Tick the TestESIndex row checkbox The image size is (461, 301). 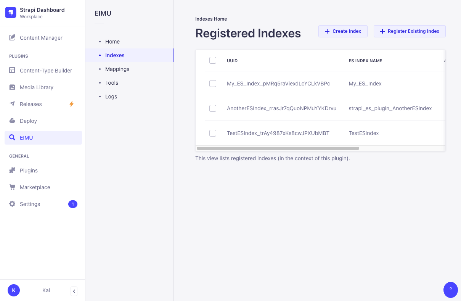(213, 133)
